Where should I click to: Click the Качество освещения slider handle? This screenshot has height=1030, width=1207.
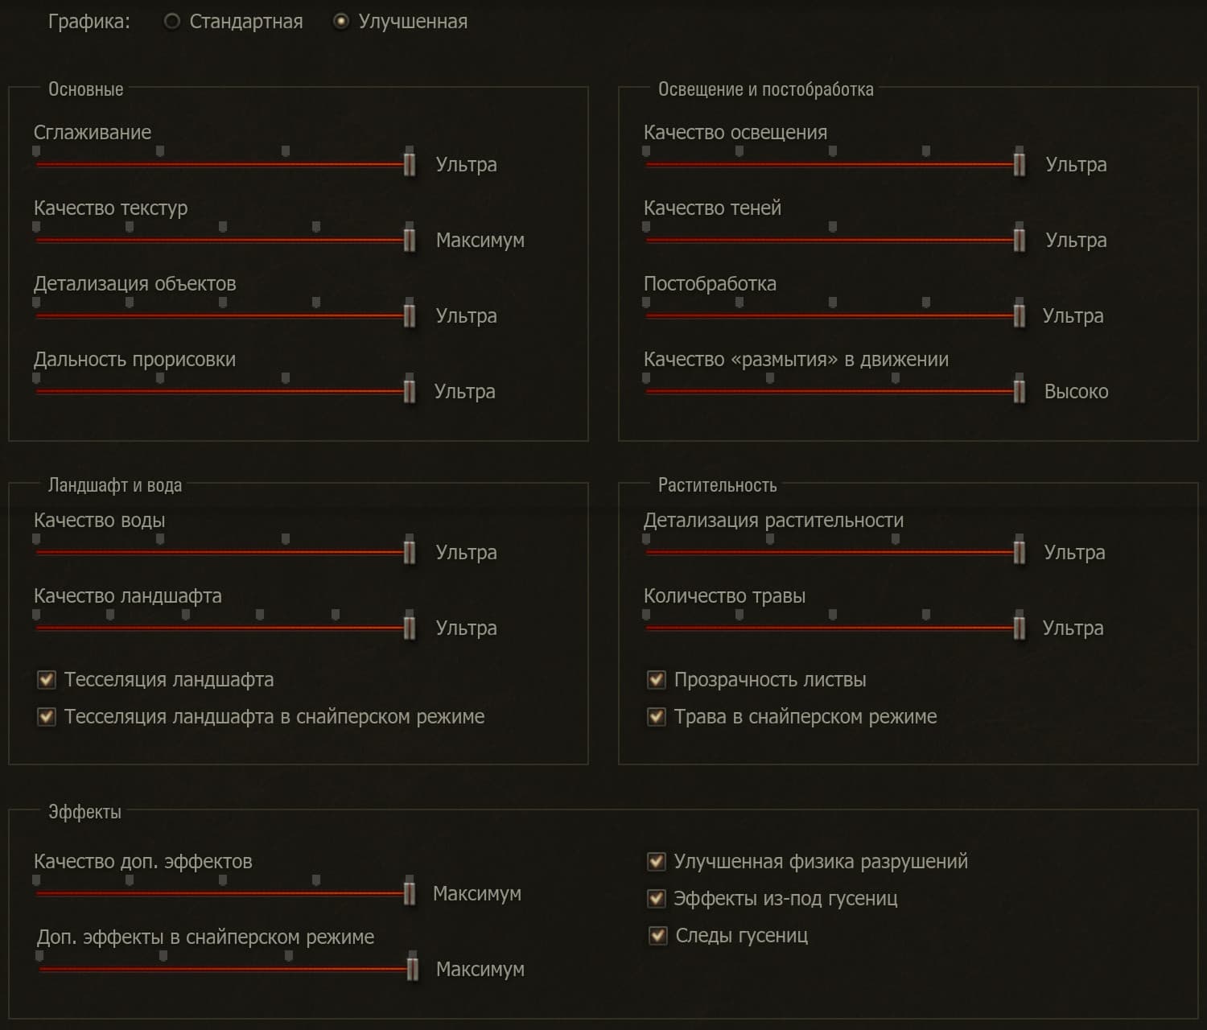tap(1020, 164)
